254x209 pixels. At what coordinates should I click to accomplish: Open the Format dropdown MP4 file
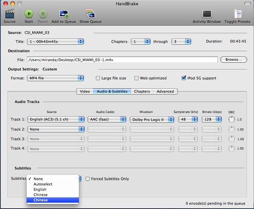(55, 78)
